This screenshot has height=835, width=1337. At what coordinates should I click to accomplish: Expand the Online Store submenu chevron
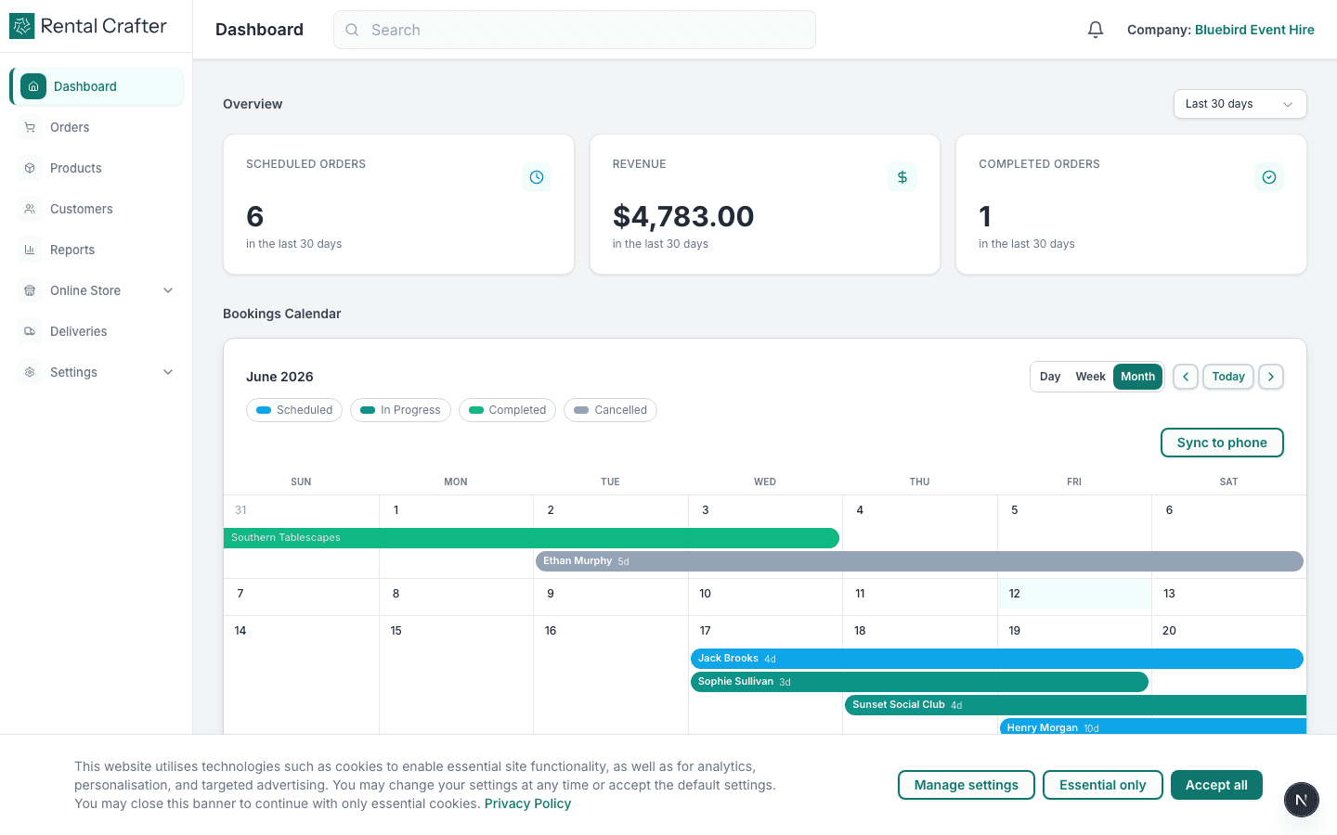pos(168,290)
